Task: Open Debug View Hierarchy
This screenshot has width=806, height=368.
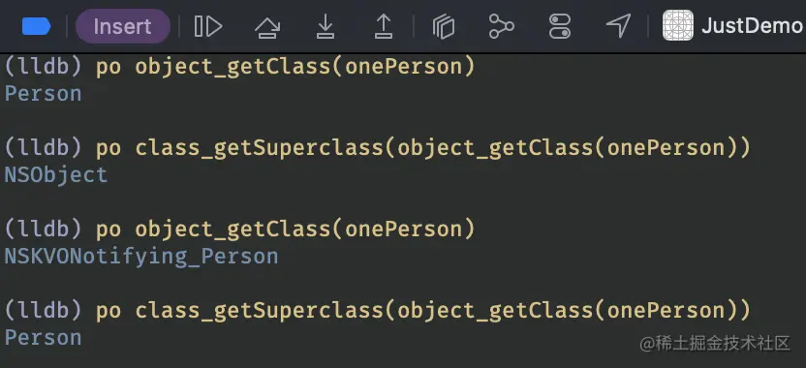Action: pos(444,26)
